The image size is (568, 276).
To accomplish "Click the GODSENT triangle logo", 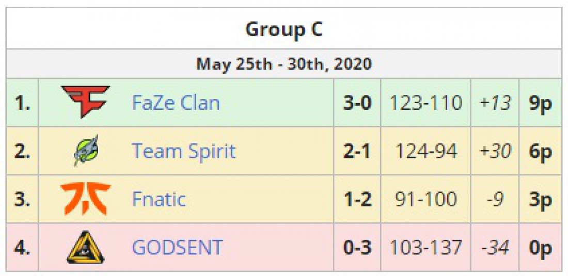I will (x=86, y=248).
